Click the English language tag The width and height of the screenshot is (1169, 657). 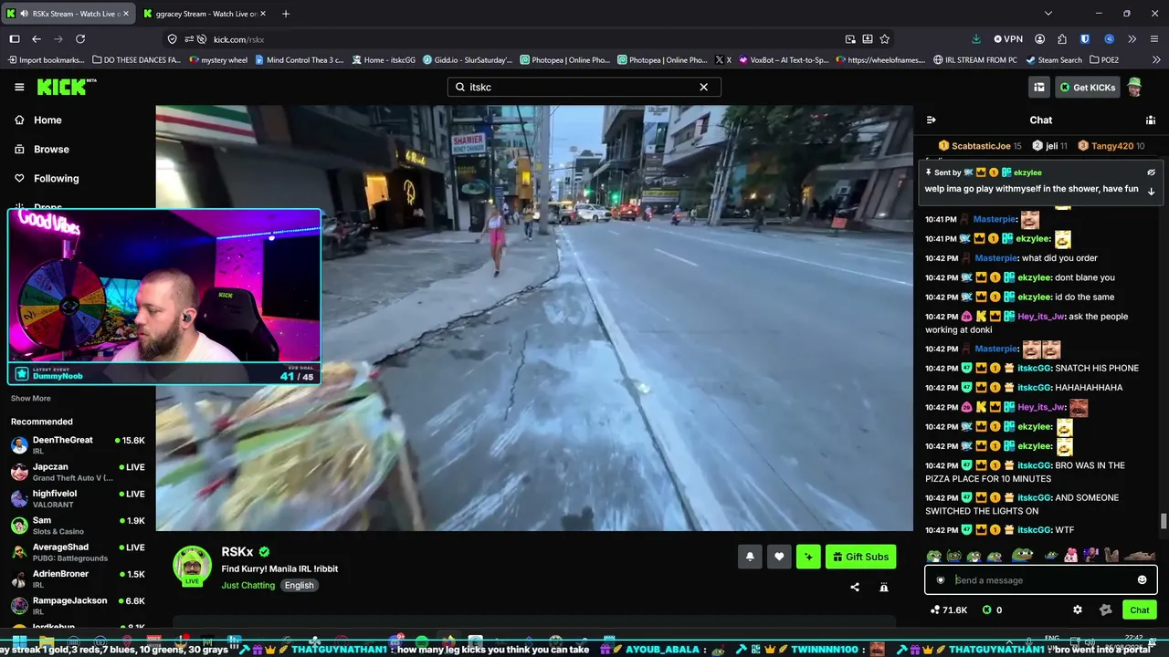coord(299,585)
